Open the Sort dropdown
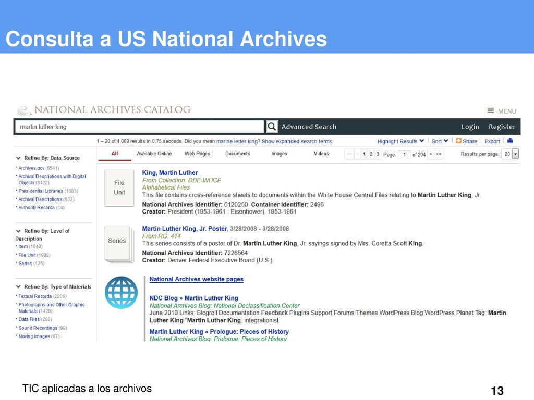Screen dimensions: 534x400 click(440, 141)
